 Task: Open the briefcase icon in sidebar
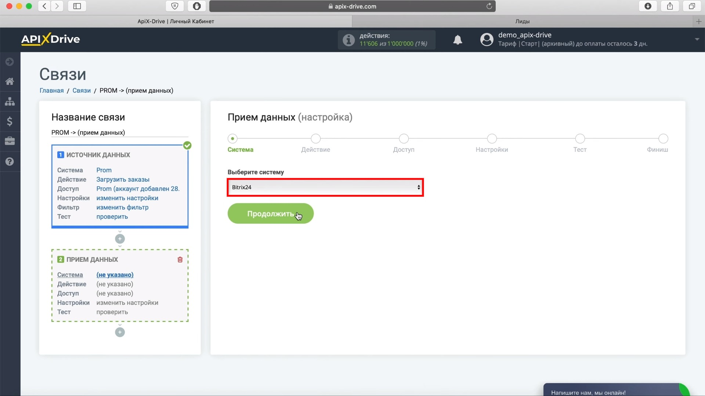click(x=10, y=141)
